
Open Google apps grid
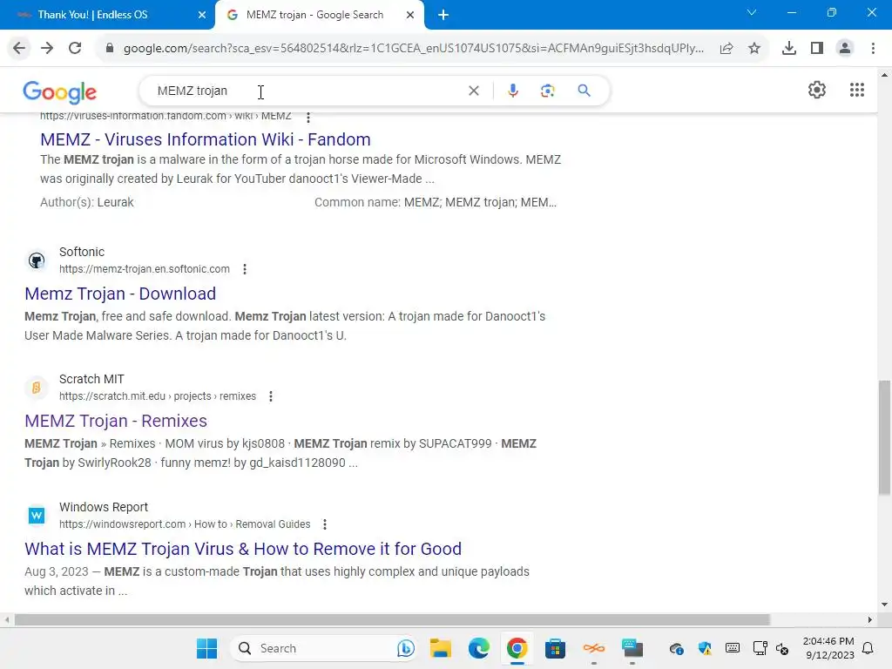pyautogui.click(x=857, y=90)
